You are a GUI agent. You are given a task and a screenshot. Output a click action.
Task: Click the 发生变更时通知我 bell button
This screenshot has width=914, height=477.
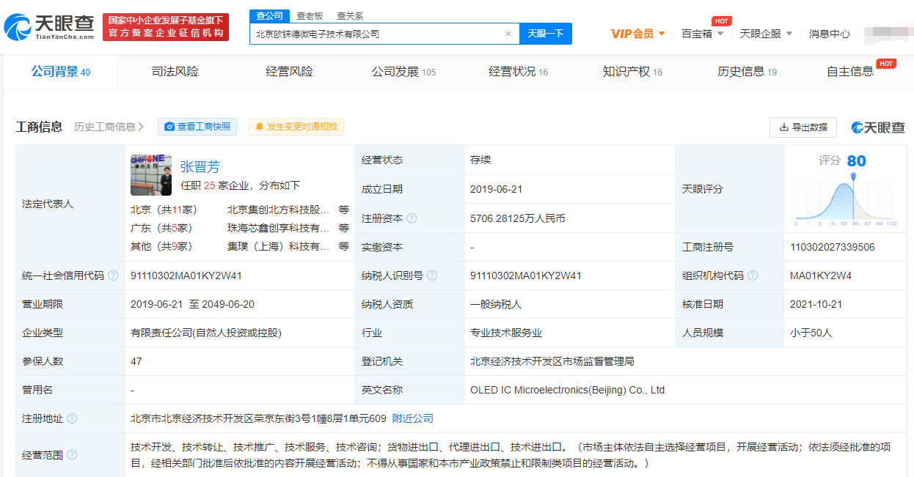(296, 127)
